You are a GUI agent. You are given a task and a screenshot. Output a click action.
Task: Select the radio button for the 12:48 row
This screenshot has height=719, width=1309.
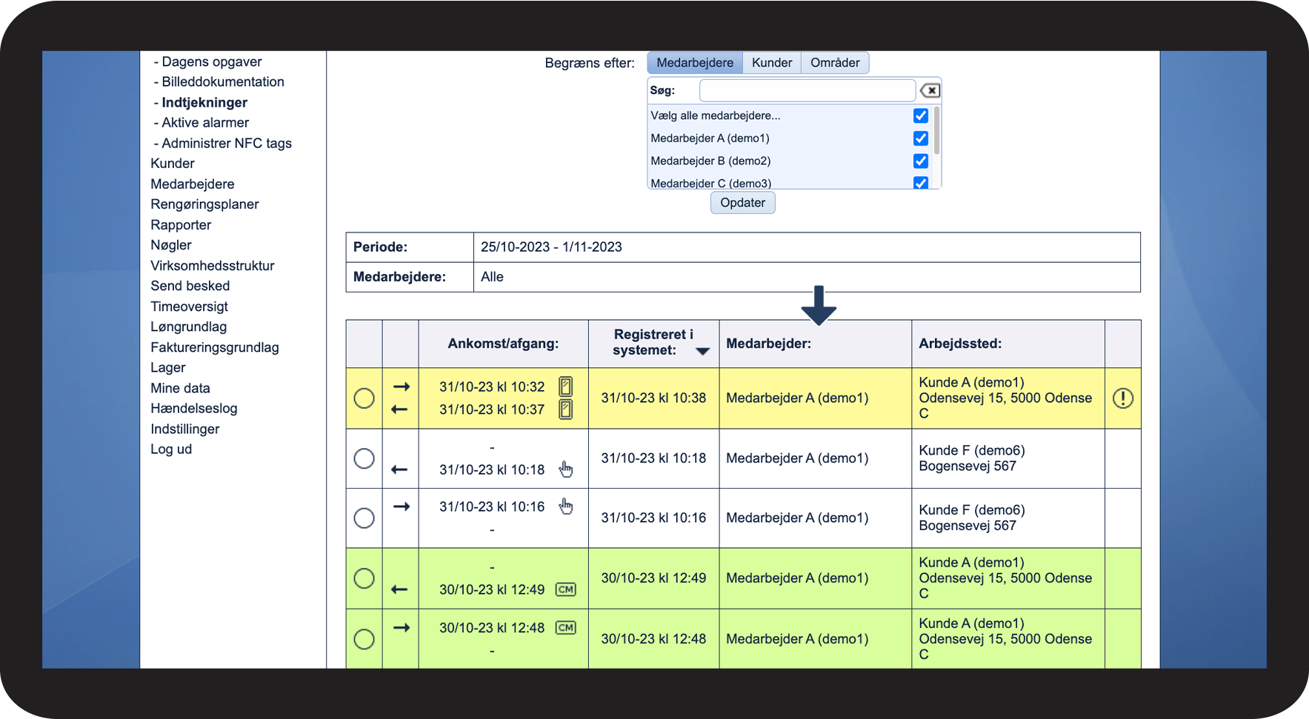point(364,639)
